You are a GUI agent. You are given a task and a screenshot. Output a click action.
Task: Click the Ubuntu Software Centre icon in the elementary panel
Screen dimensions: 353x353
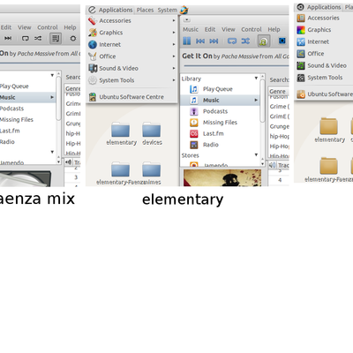pyautogui.click(x=93, y=97)
